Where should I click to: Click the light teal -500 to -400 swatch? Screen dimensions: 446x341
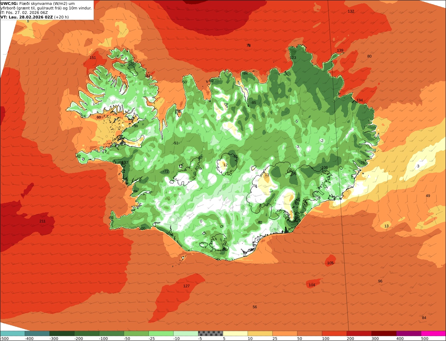pos(13,333)
